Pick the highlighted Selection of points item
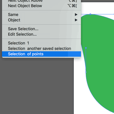Image resolution: width=114 pixels, height=114 pixels. pos(41,54)
